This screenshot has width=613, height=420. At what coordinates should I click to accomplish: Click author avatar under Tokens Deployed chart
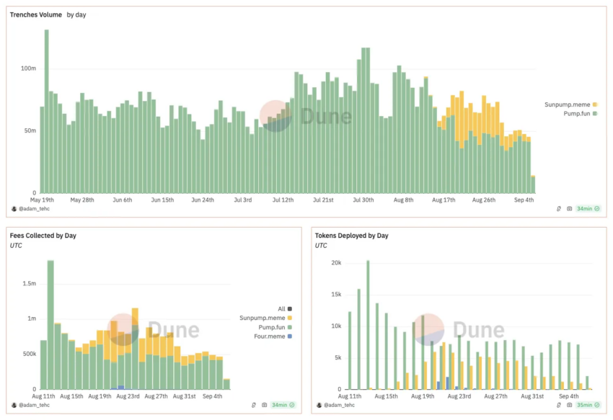click(319, 405)
